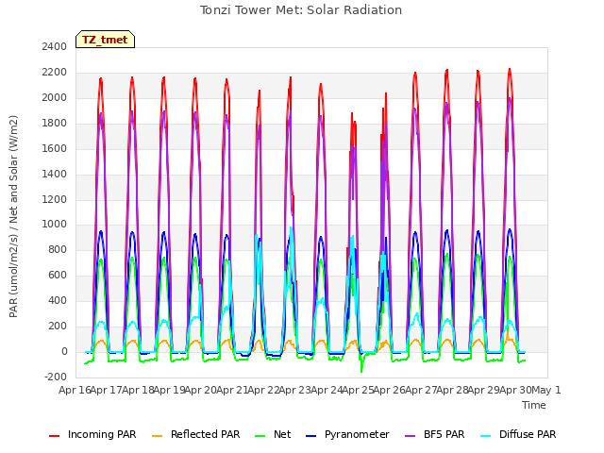Click the May 1 x-axis date label
Image resolution: width=604 pixels, height=453 pixels.
(545, 390)
